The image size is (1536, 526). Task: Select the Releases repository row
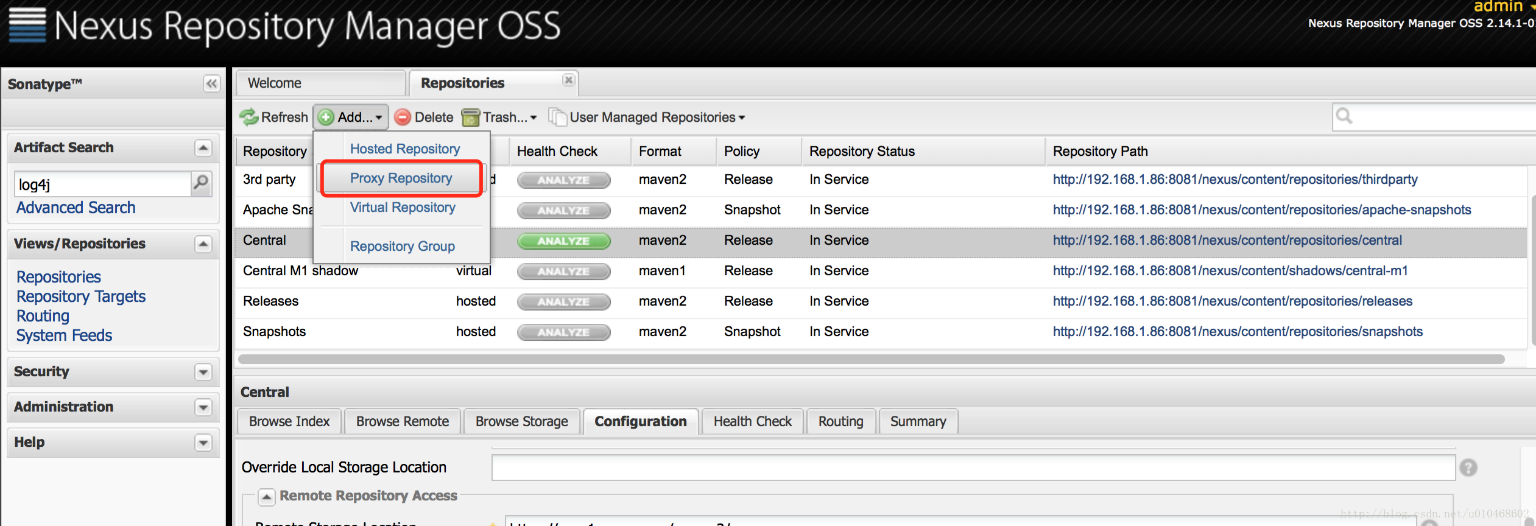pyautogui.click(x=881, y=301)
